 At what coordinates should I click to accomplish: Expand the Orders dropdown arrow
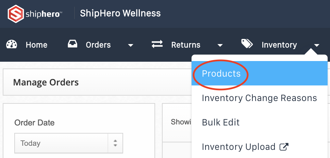(x=131, y=45)
